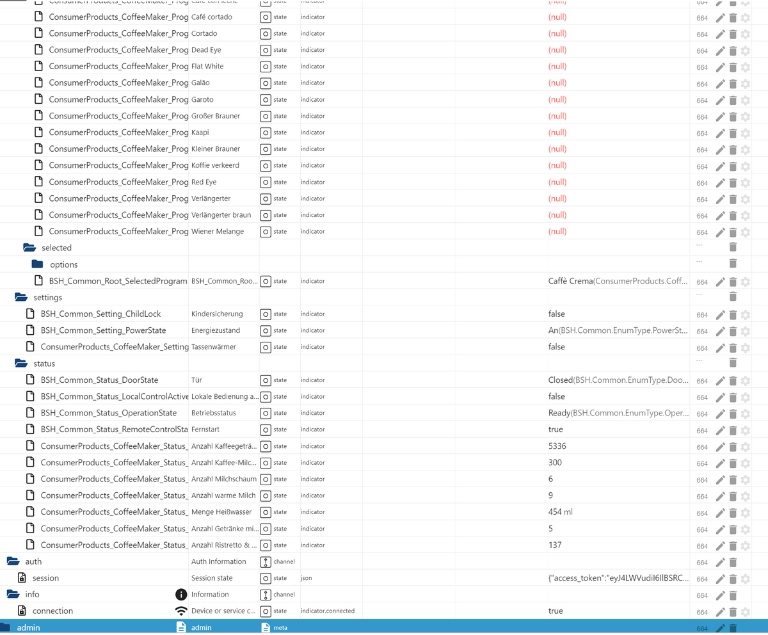Collapse the auth folder
The width and height of the screenshot is (768, 635).
coord(13,561)
